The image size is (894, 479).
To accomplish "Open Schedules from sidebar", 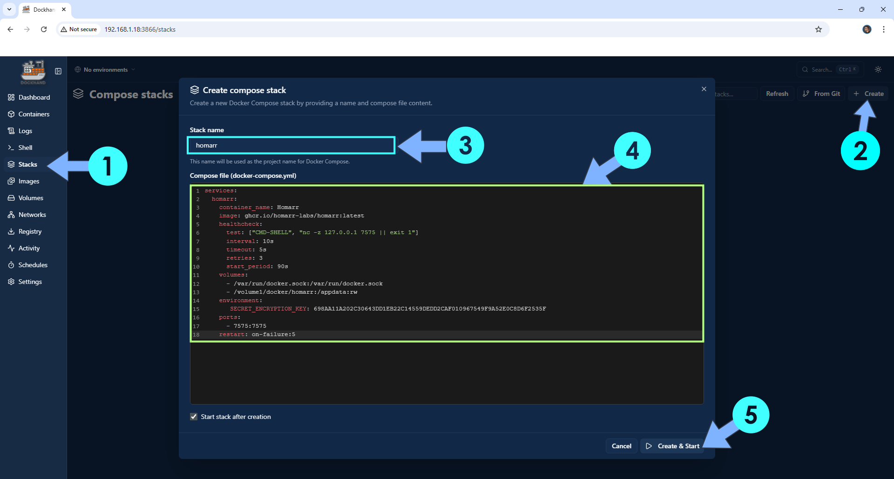I will coord(33,265).
